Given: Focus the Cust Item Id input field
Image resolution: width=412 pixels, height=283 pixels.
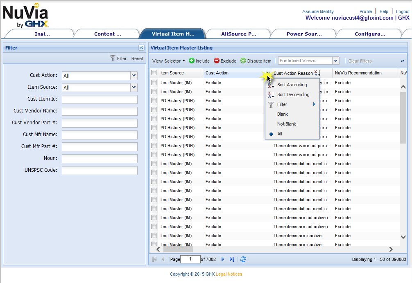Looking at the screenshot, I should 100,99.
